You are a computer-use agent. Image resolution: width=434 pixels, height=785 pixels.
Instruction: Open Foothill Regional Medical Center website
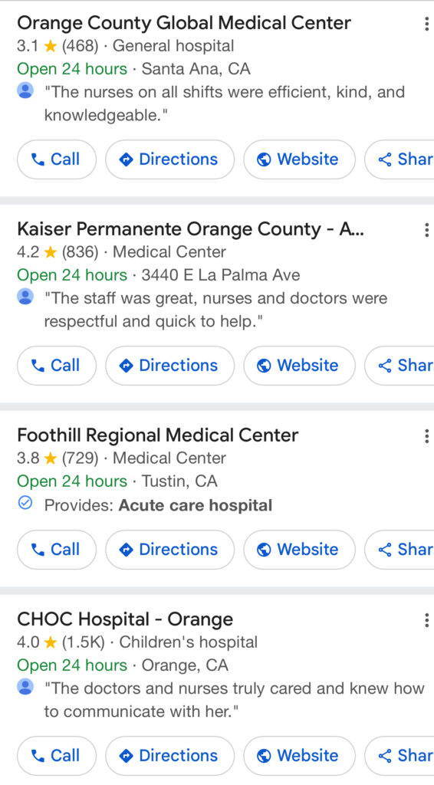[x=299, y=549]
